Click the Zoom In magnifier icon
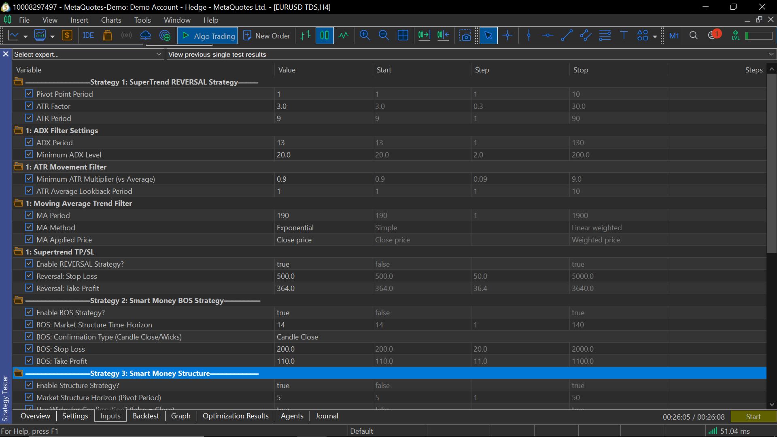The height and width of the screenshot is (437, 777). [x=365, y=36]
